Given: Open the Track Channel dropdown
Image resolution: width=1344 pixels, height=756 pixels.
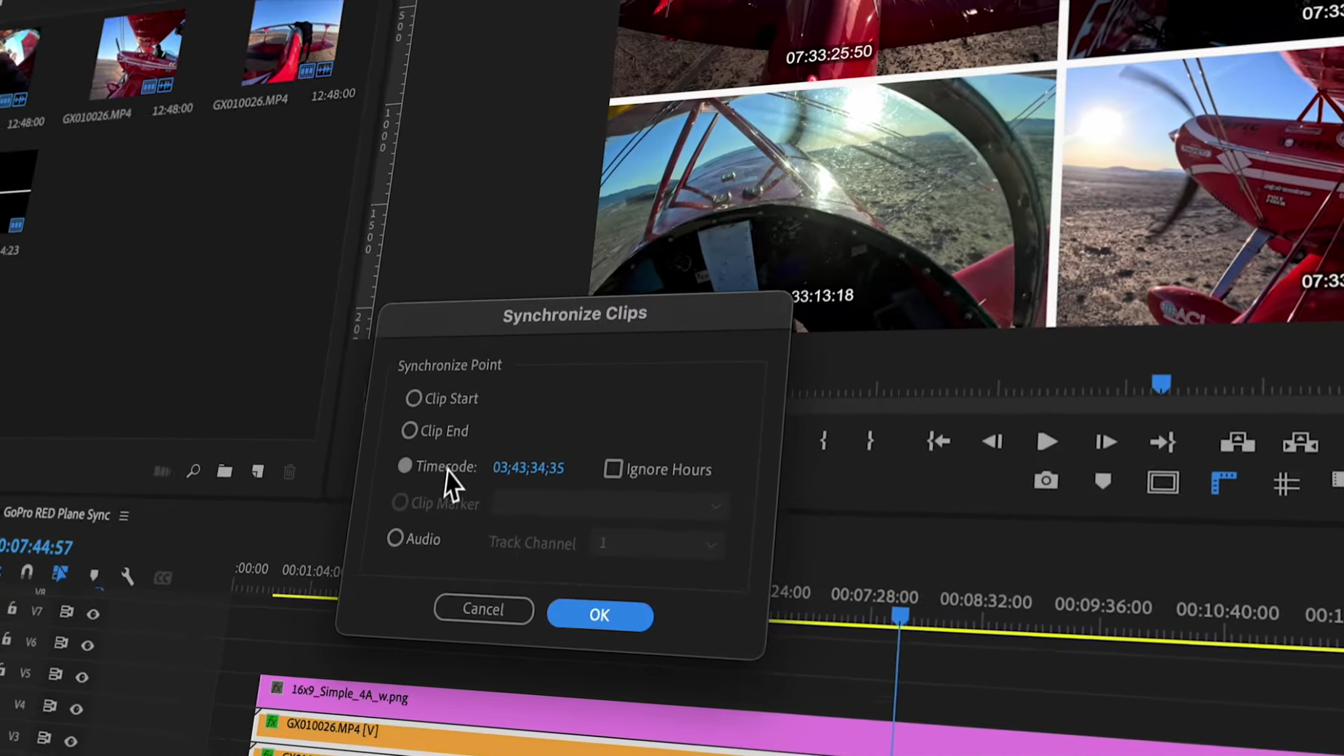Looking at the screenshot, I should pyautogui.click(x=655, y=544).
